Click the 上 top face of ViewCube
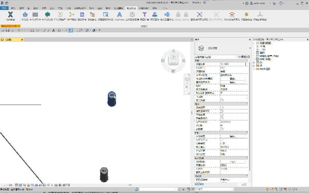Viewport: 309px width, 193px height. tap(174, 57)
